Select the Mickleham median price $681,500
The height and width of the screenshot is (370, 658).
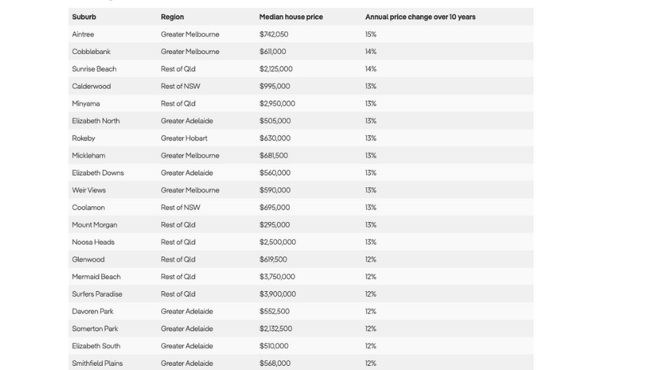(273, 156)
